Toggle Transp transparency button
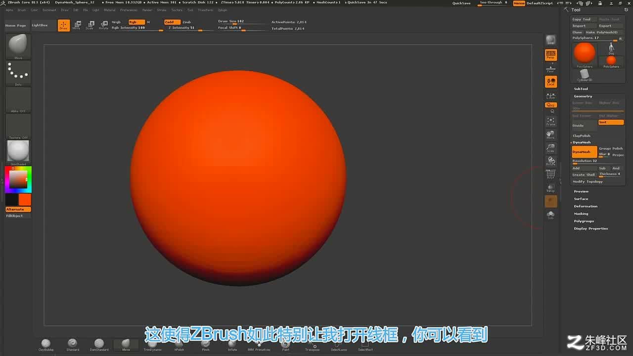 pos(550,187)
